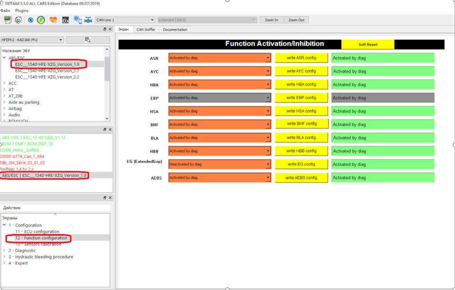Click the write BHF config button

coord(302,123)
